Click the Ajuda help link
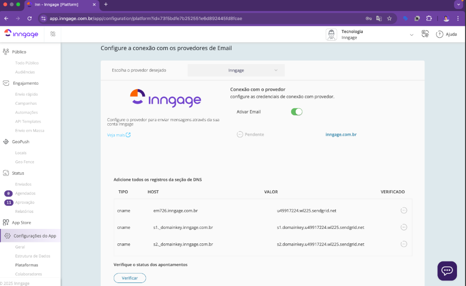This screenshot has width=466, height=286. [x=451, y=35]
